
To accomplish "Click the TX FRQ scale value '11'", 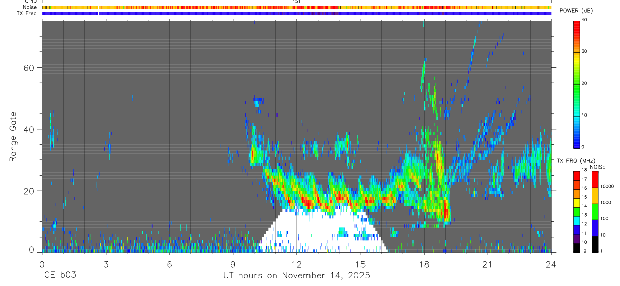I will pos(585,234).
